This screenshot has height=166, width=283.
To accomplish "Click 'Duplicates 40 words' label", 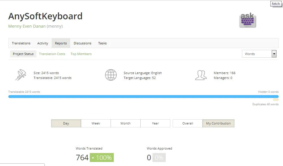I will coord(265,104).
